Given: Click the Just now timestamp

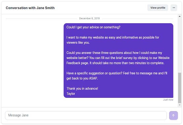Looking at the screenshot, I should (168, 100).
